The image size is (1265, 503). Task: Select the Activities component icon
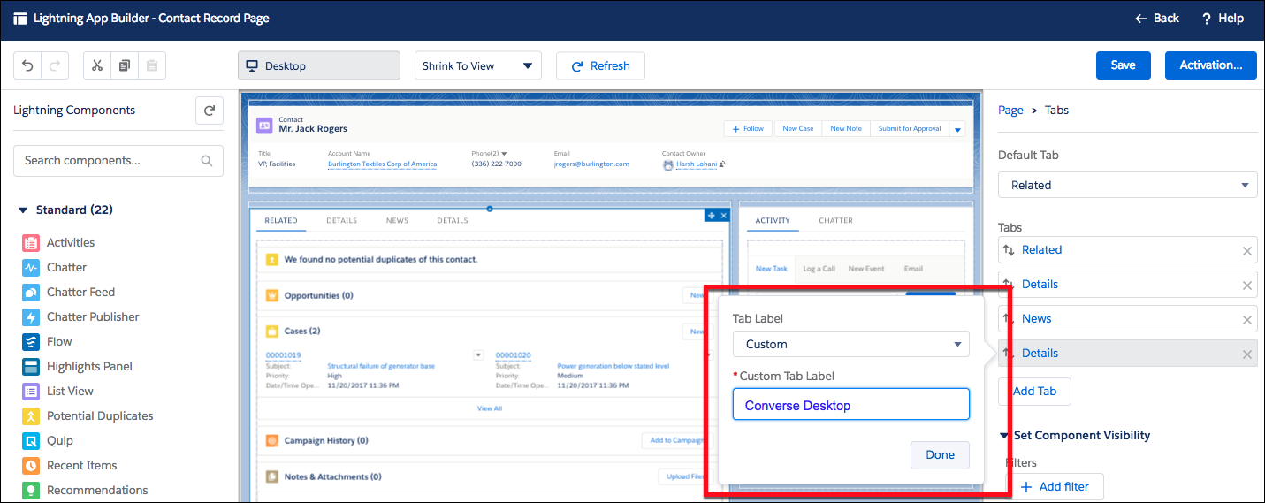point(31,242)
